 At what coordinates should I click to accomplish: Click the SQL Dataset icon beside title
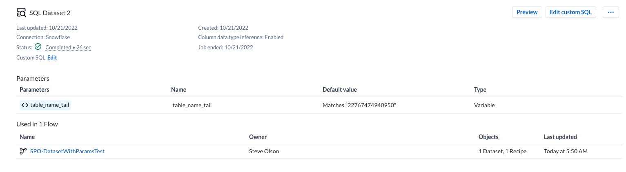(x=21, y=13)
